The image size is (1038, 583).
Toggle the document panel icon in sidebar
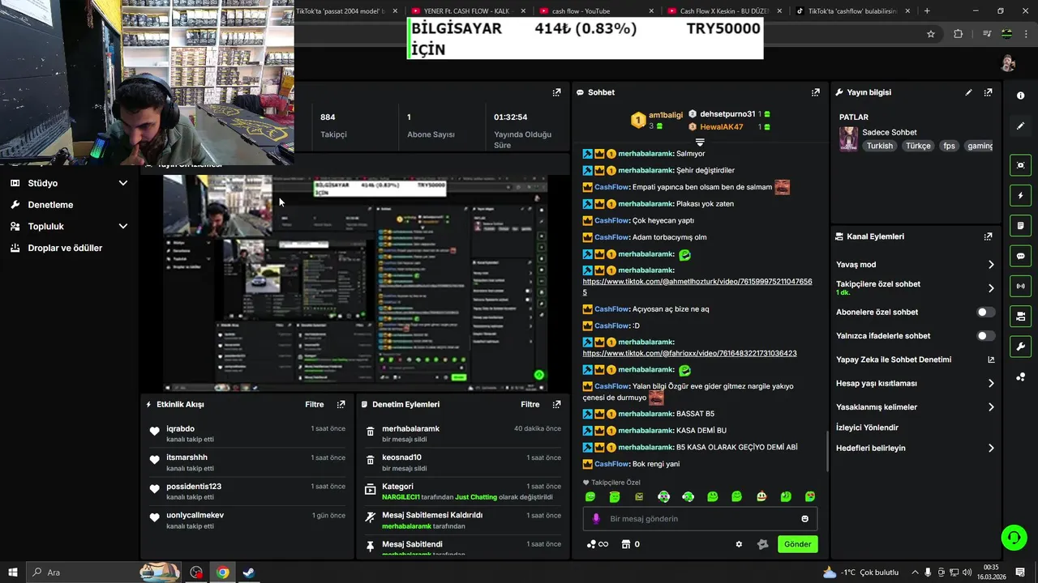coord(1020,225)
